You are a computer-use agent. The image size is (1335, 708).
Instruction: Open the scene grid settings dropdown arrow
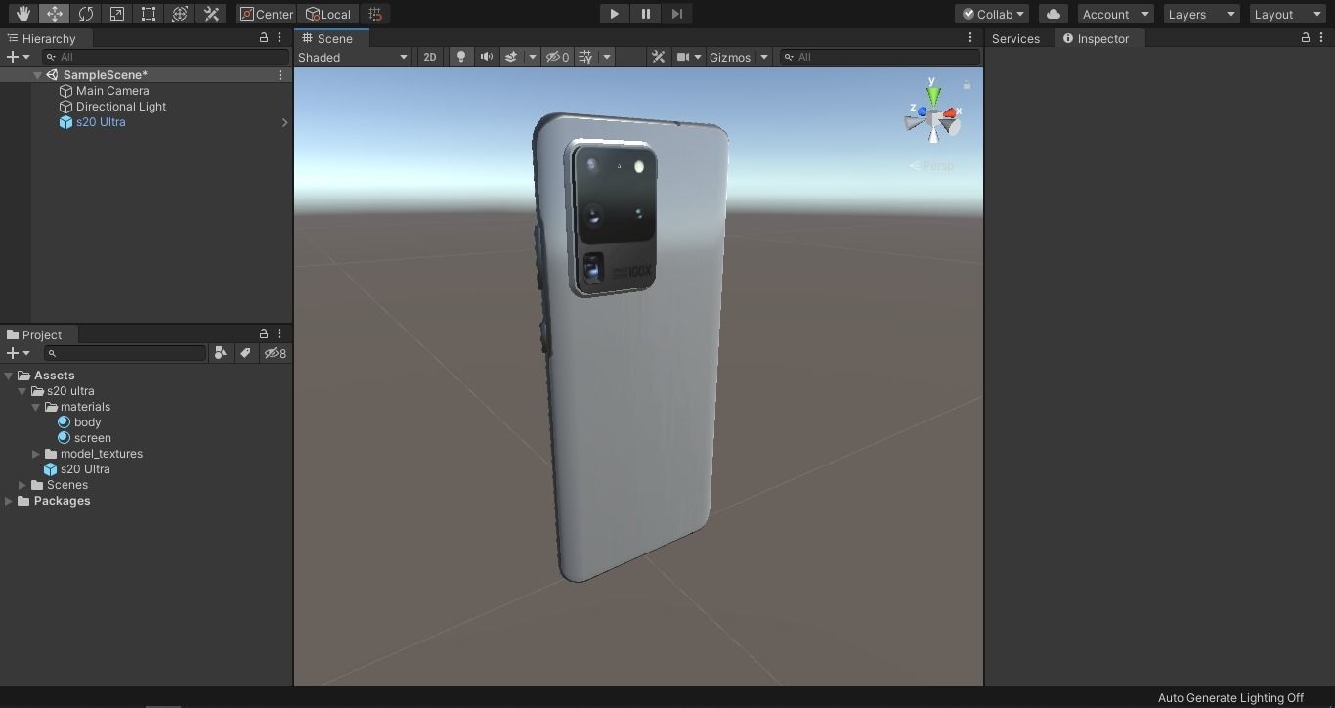[x=607, y=57]
